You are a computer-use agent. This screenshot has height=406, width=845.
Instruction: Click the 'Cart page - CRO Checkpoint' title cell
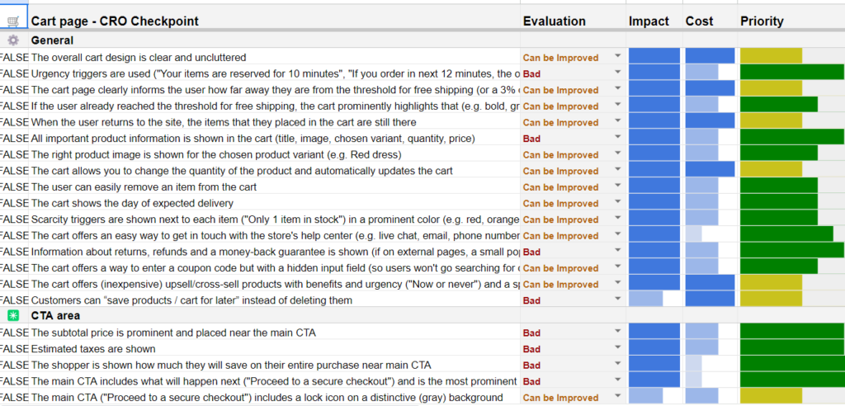[115, 21]
